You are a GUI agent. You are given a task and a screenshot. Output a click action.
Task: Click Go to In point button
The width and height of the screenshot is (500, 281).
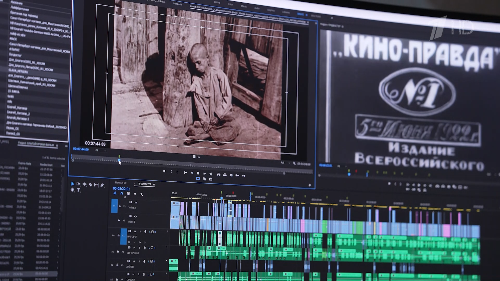[185, 173]
